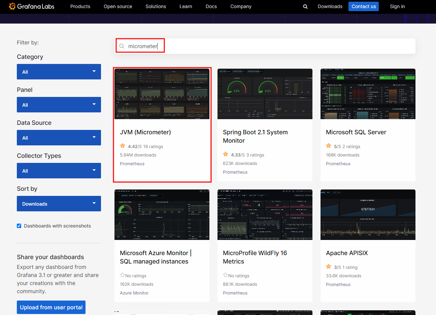This screenshot has height=315, width=436.
Task: Click the 33.6K downloads text
Action: (343, 276)
